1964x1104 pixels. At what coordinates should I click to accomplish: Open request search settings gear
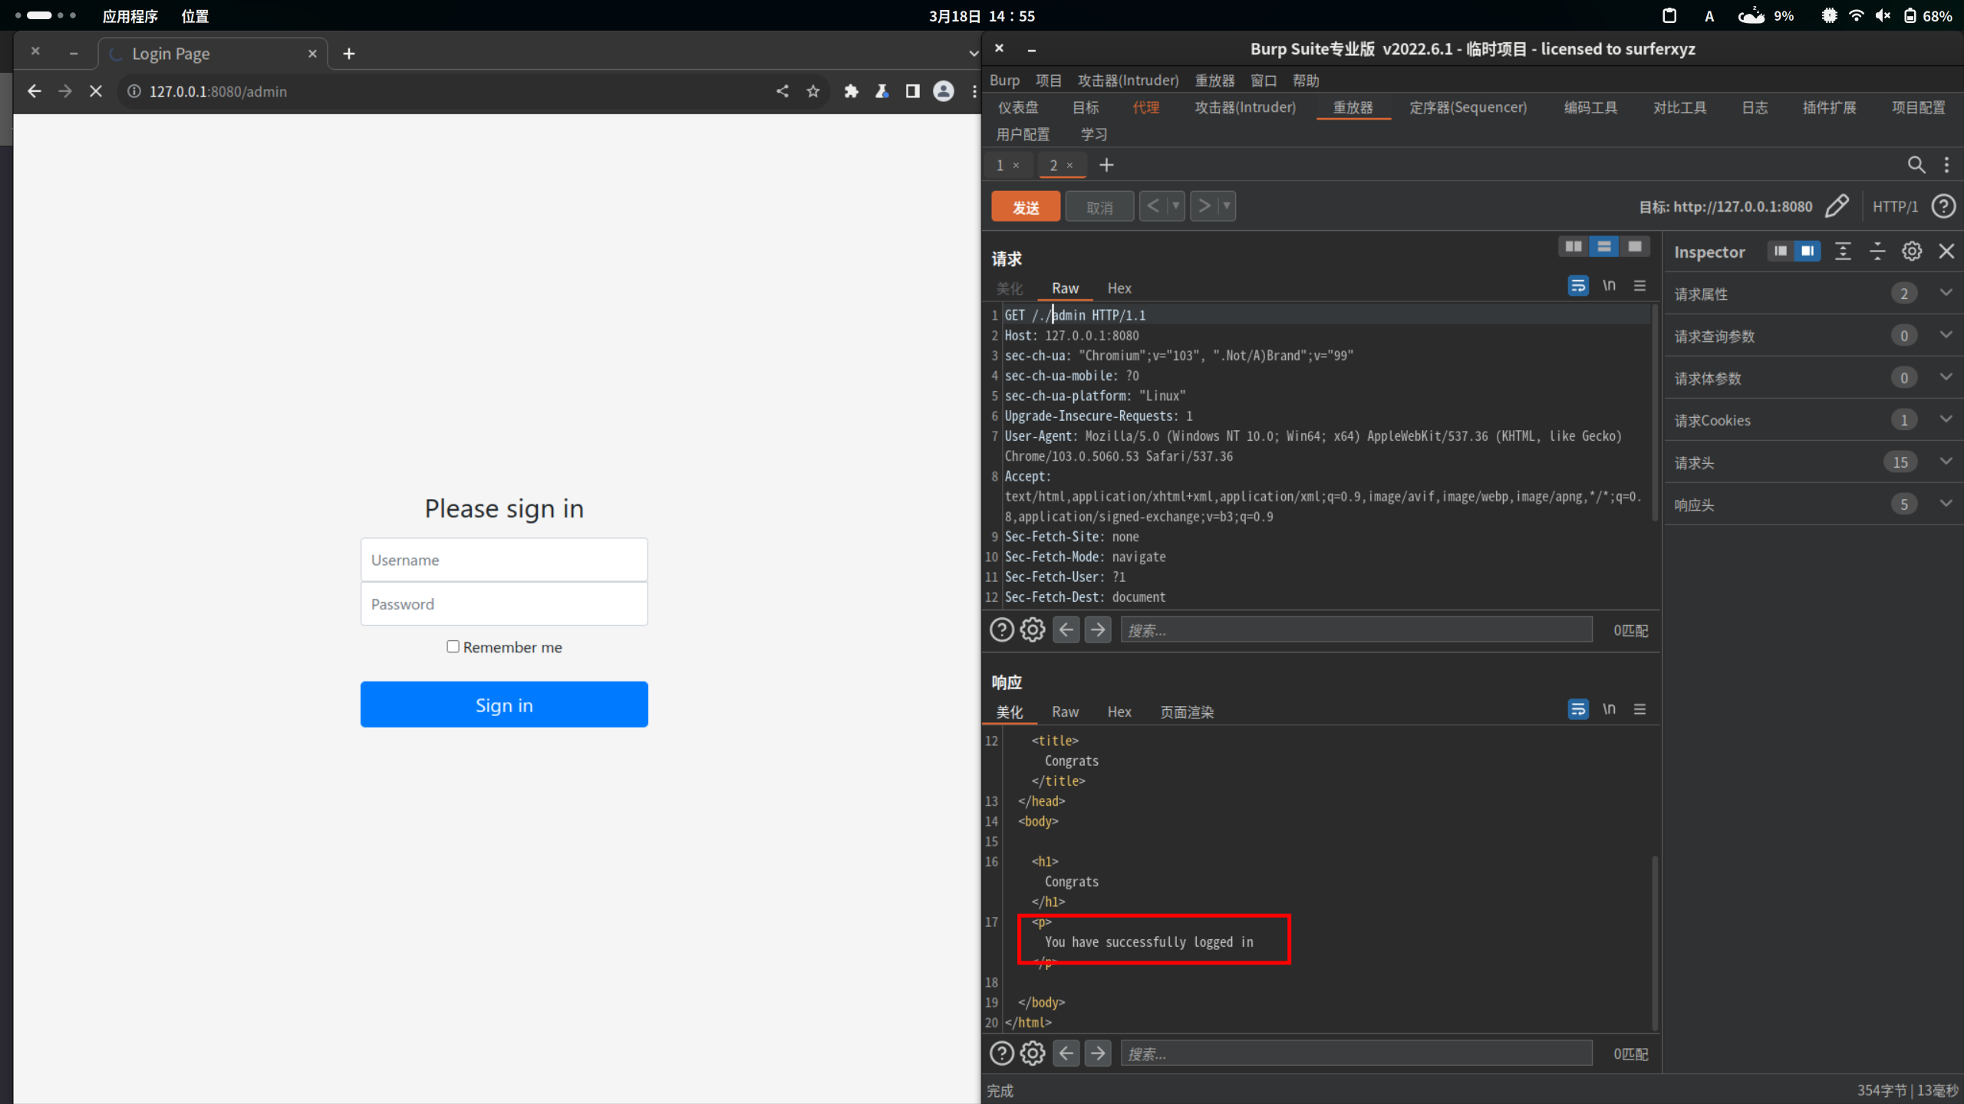pos(1033,629)
